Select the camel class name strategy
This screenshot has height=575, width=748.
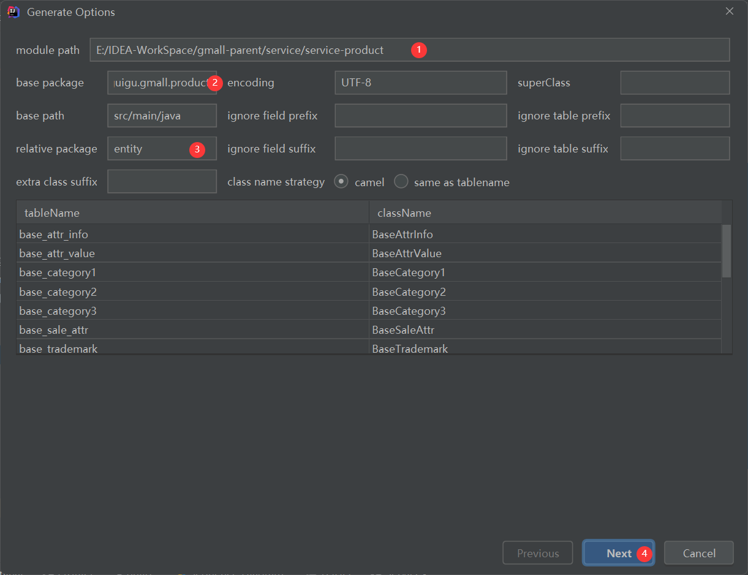342,182
